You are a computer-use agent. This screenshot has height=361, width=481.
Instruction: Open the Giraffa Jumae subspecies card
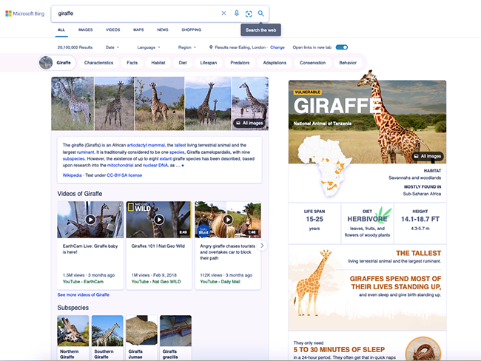141,337
